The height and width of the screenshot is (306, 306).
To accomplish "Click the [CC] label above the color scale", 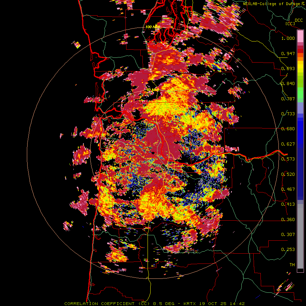I will click(x=290, y=23).
